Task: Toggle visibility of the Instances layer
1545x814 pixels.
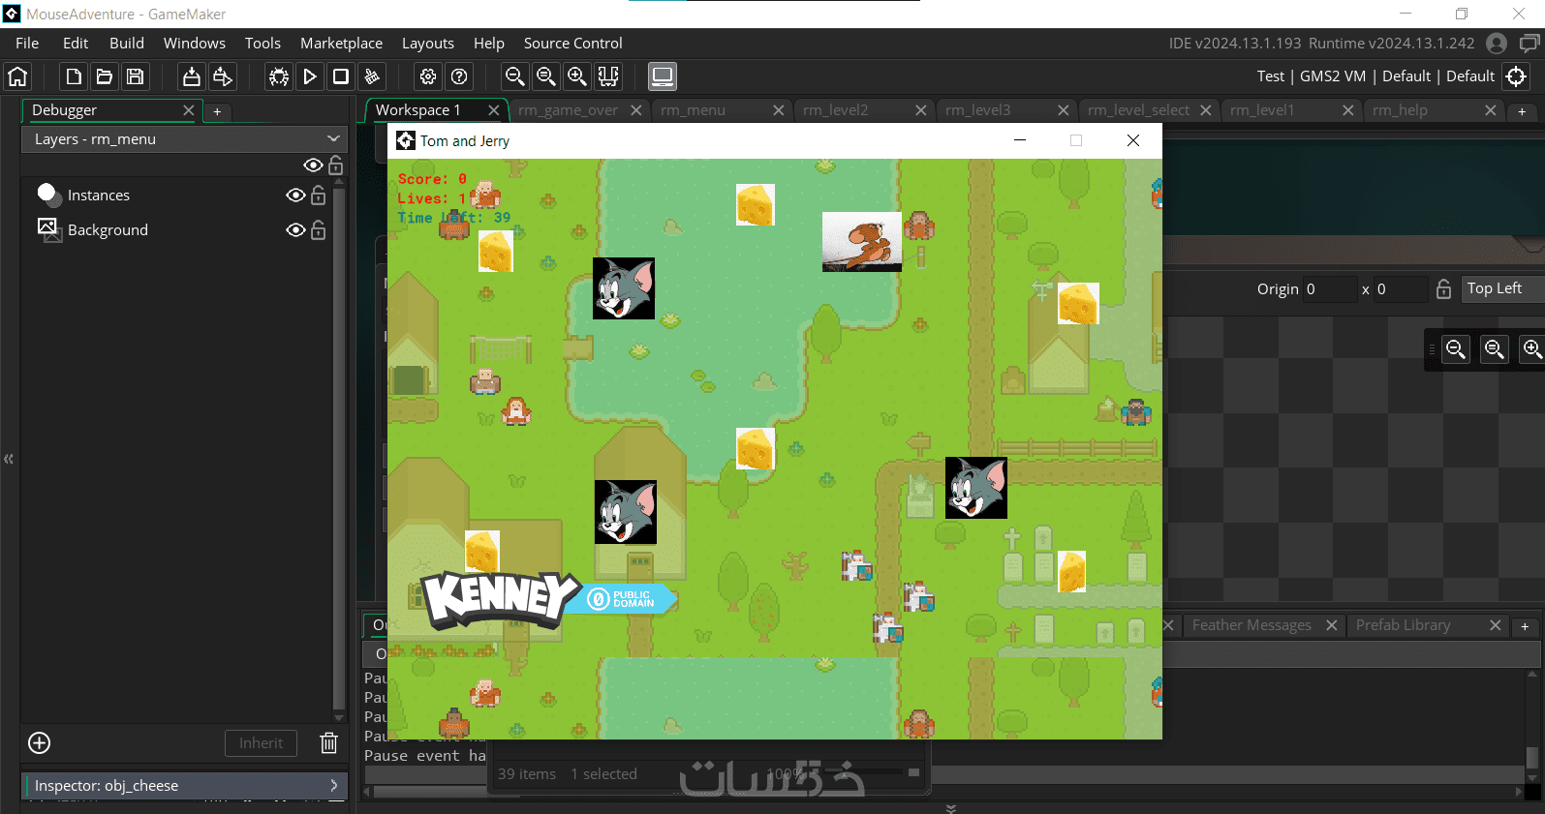Action: [295, 196]
